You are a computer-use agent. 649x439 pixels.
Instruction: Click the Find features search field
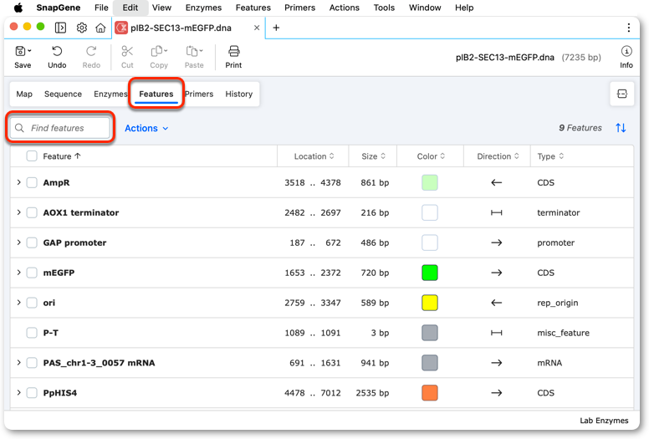(x=60, y=128)
